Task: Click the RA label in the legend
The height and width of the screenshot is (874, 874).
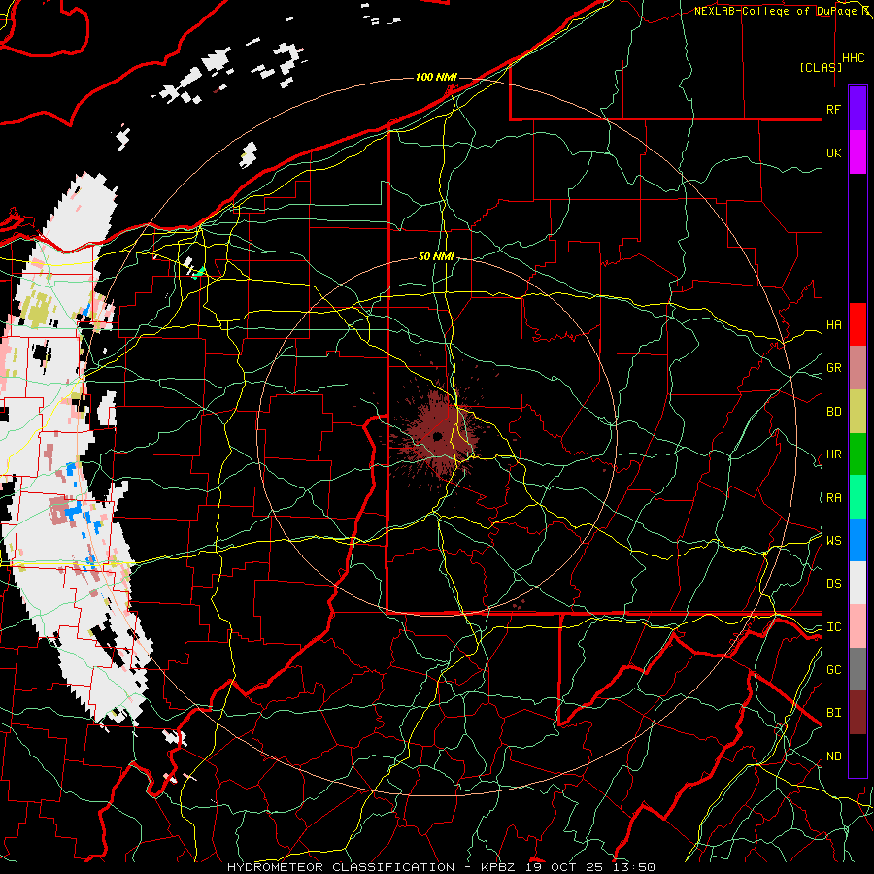Action: coord(833,498)
